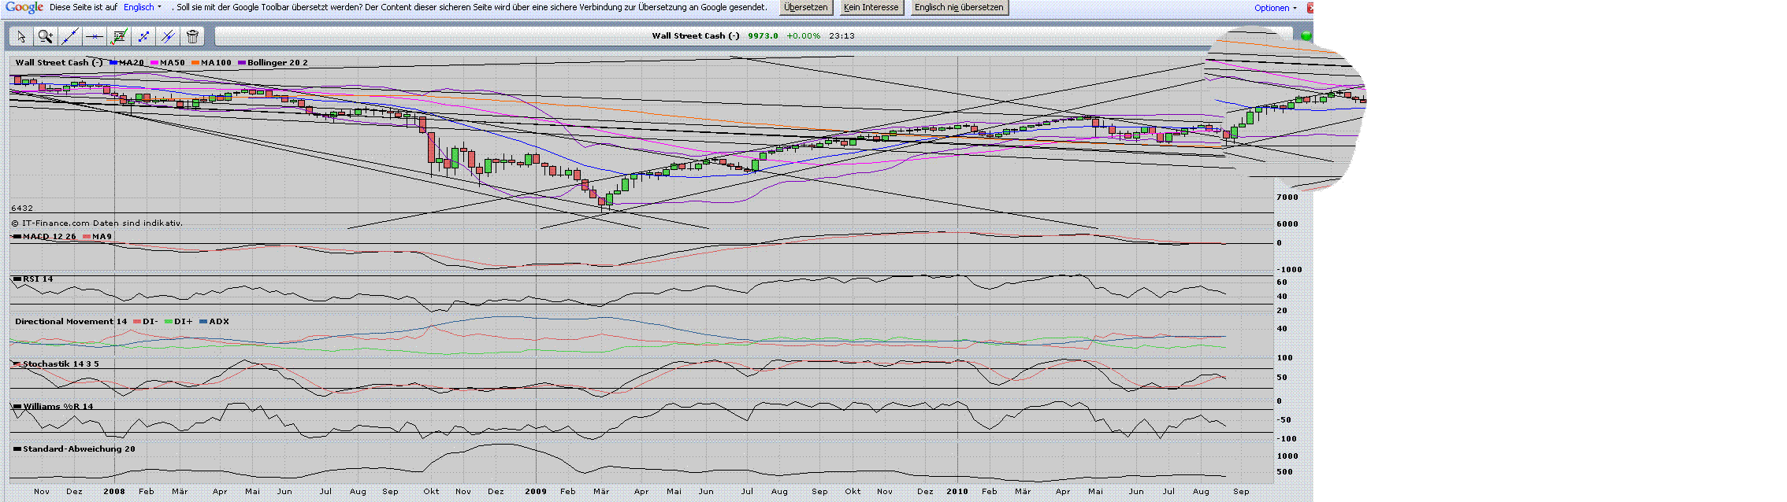Click the final Sep axis label
Viewport: 1787px width, 502px height.
pos(1241,492)
